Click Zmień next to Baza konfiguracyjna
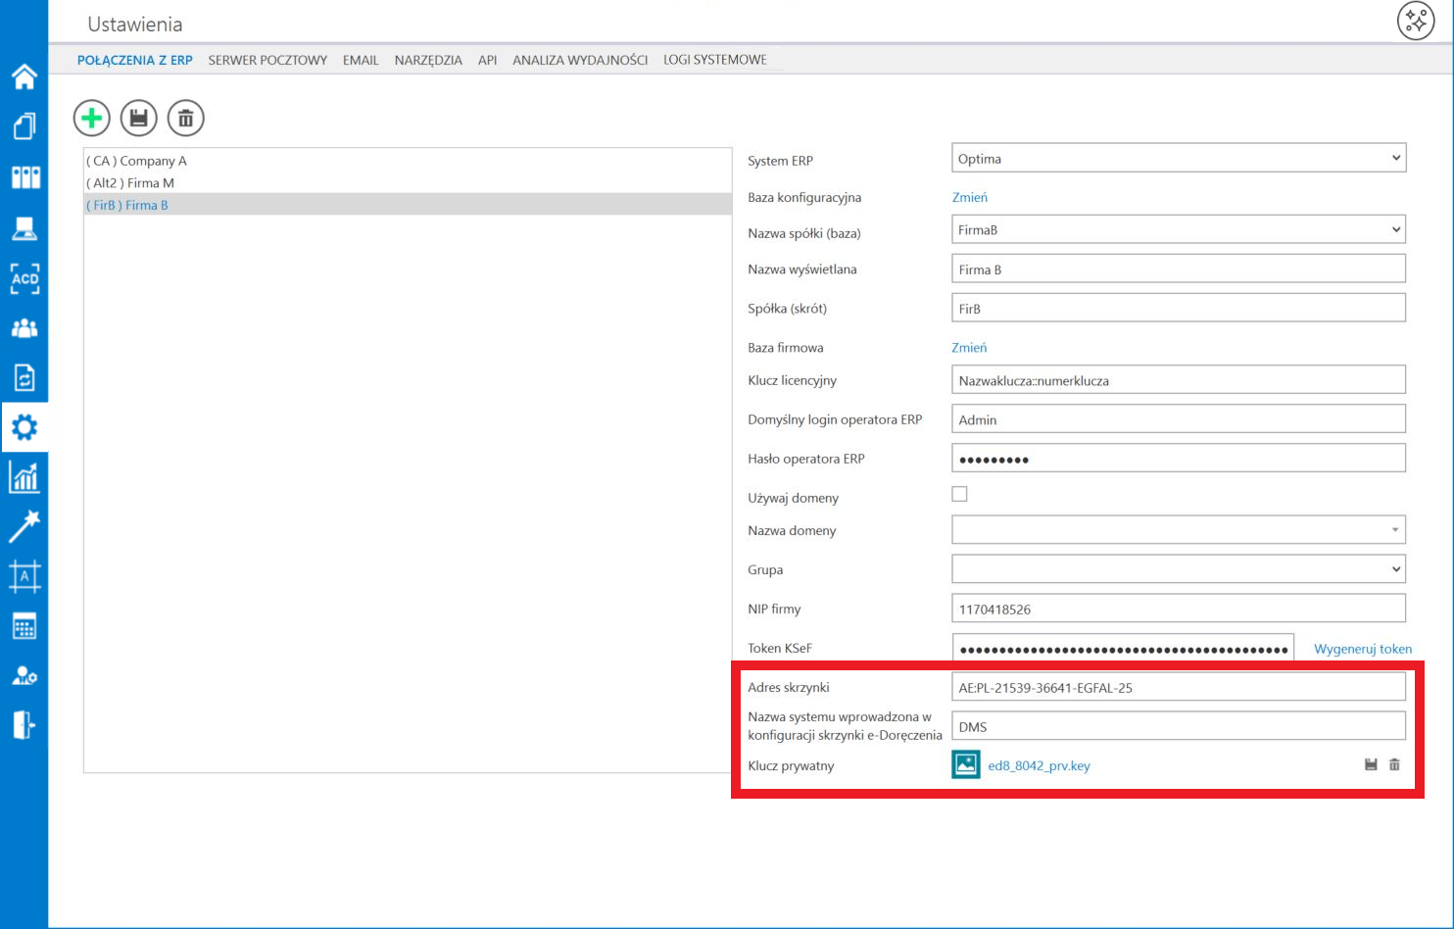The width and height of the screenshot is (1454, 929). (x=969, y=197)
